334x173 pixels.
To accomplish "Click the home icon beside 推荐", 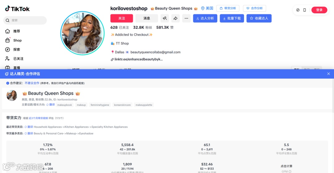I will point(7,31).
